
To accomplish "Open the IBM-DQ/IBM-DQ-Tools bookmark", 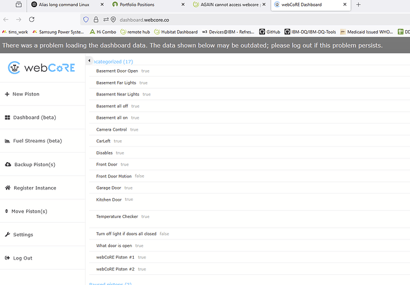I will pyautogui.click(x=310, y=32).
